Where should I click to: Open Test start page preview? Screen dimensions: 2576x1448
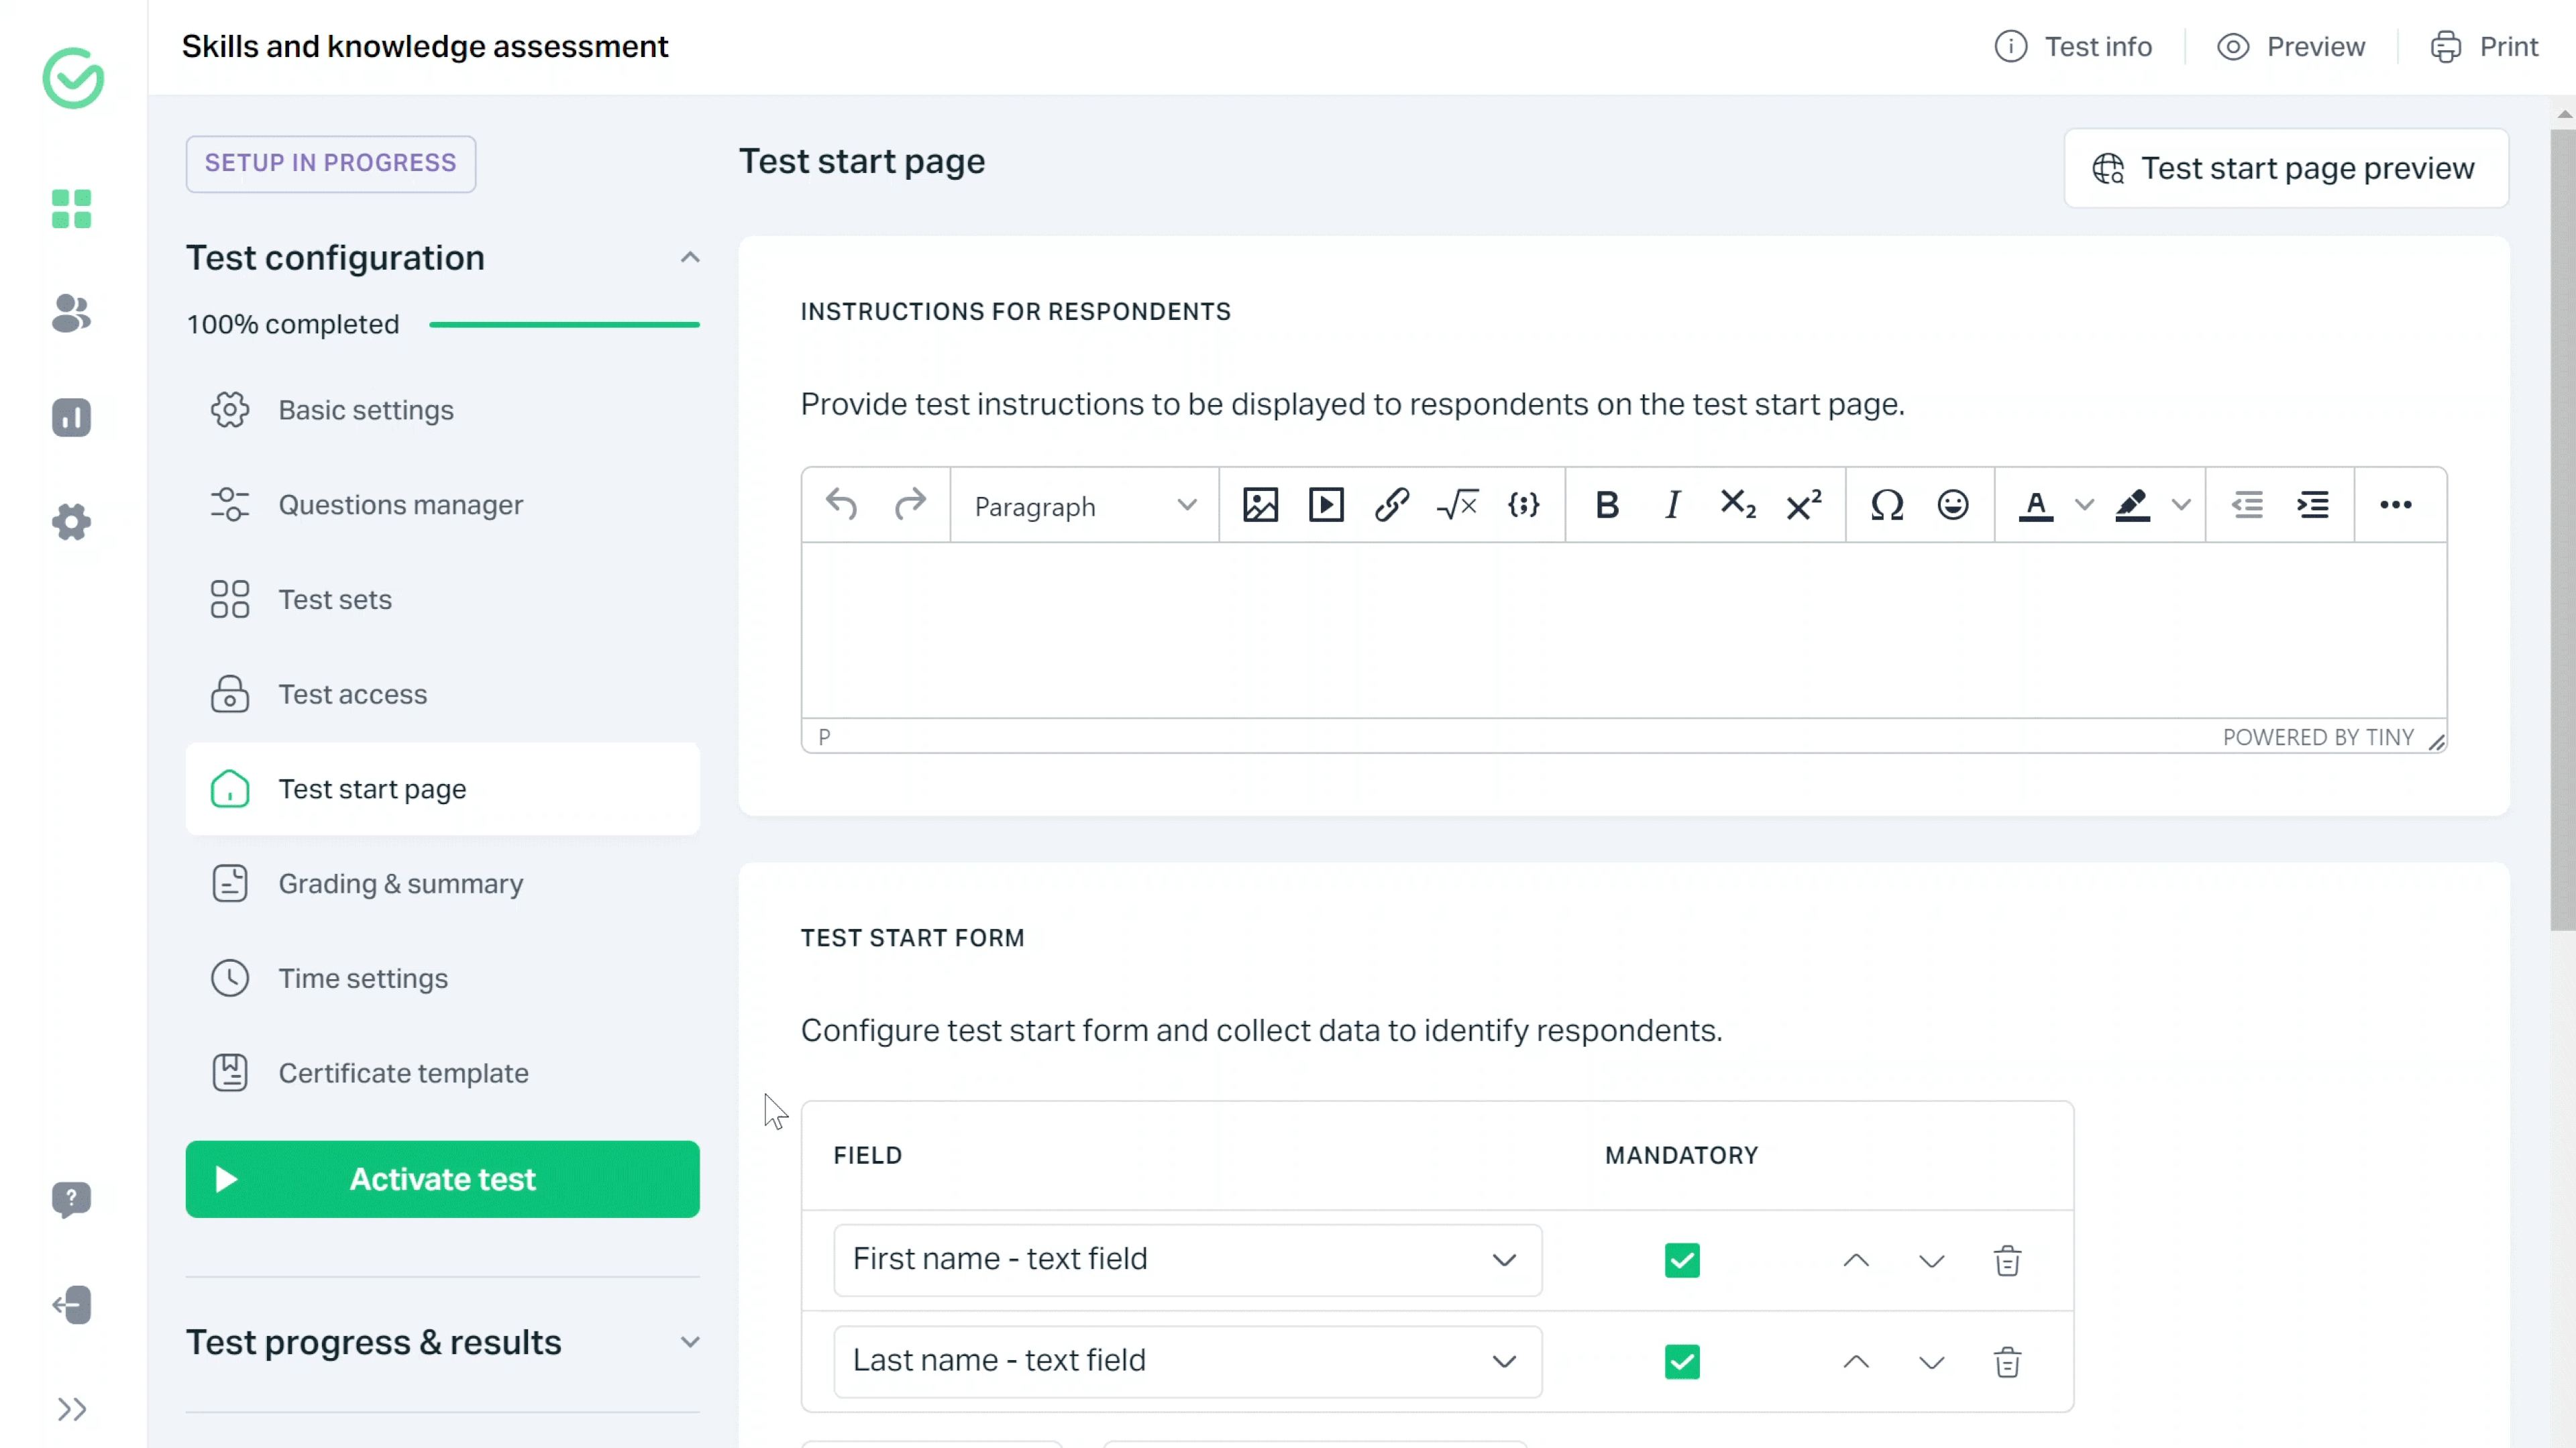coord(2286,169)
